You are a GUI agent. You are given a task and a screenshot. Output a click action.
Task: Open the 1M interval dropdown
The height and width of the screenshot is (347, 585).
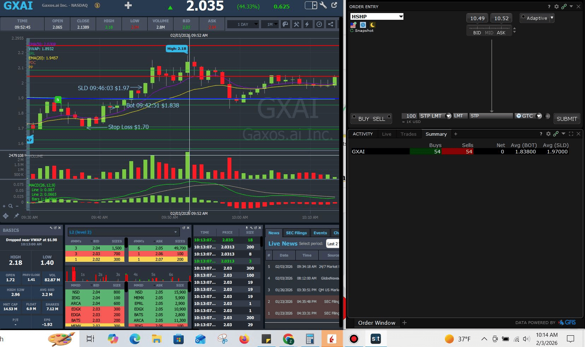270,24
